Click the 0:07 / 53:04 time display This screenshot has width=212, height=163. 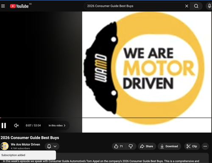[x=33, y=126]
